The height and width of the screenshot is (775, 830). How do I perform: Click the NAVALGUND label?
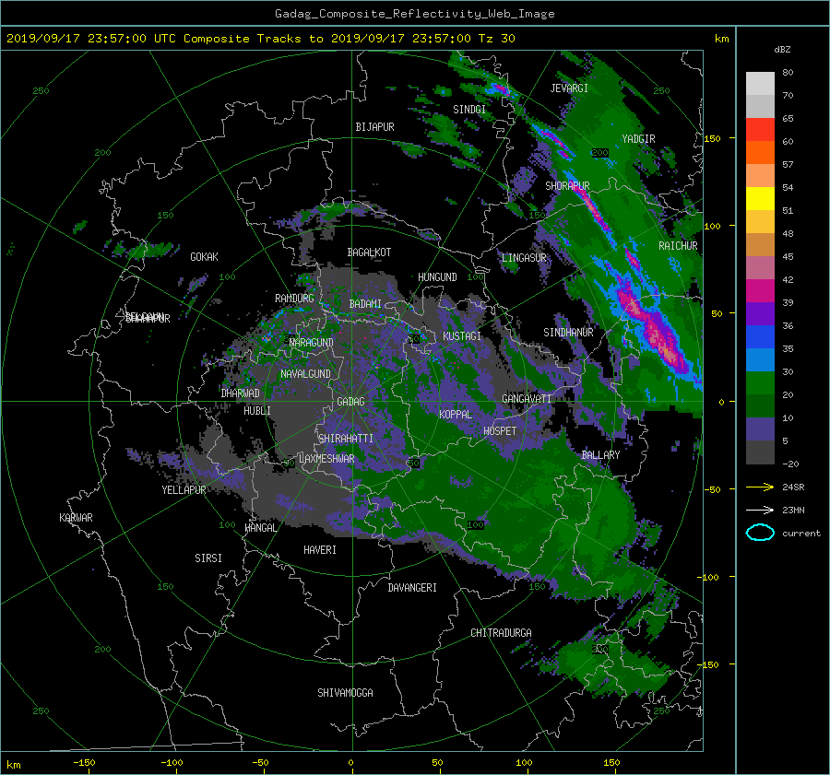click(x=305, y=374)
